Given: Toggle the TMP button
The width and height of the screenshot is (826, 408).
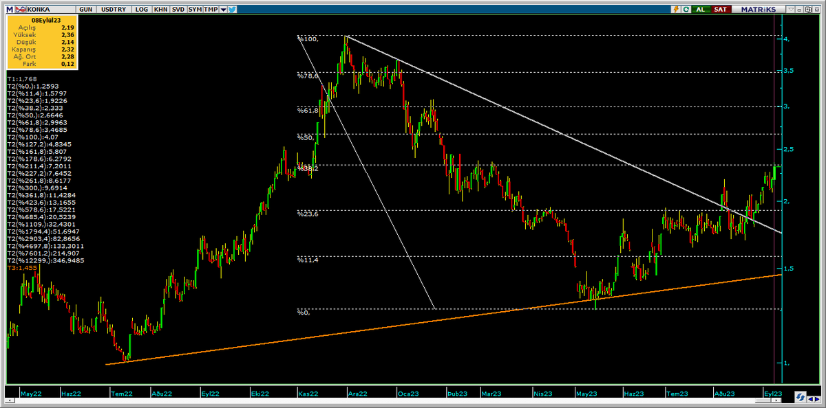Looking at the screenshot, I should (x=211, y=10).
